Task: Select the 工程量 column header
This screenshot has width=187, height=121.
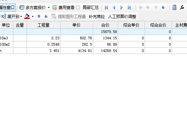Action: click(44, 25)
